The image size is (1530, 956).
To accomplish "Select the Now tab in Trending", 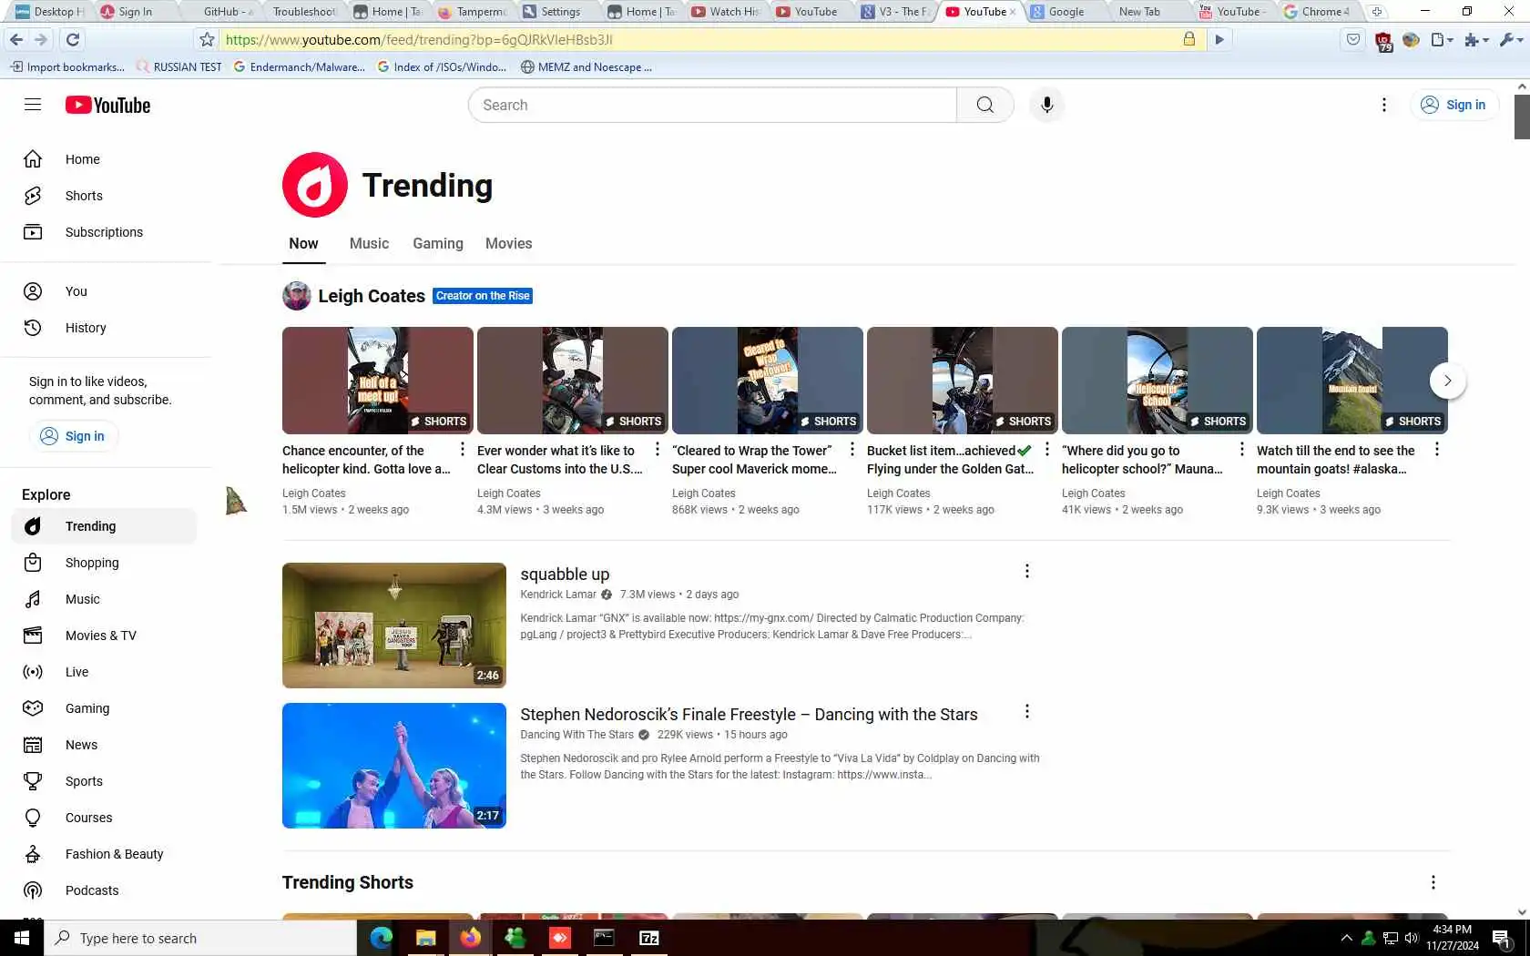I will (x=303, y=244).
